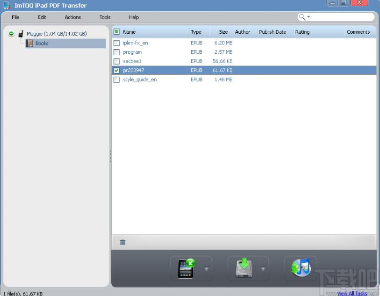Collapse the Maggie device tree node
The width and height of the screenshot is (380, 296).
11,34
